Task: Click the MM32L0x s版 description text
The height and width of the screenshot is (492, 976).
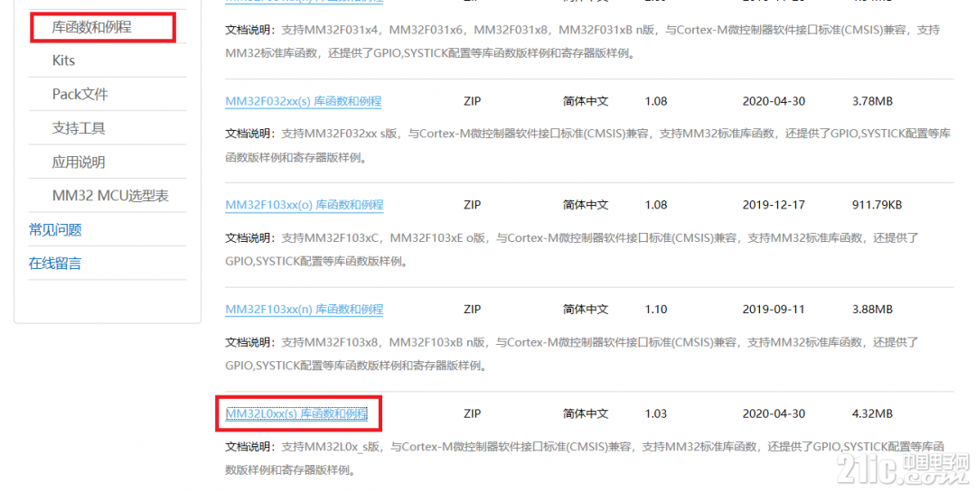Action: point(585,459)
